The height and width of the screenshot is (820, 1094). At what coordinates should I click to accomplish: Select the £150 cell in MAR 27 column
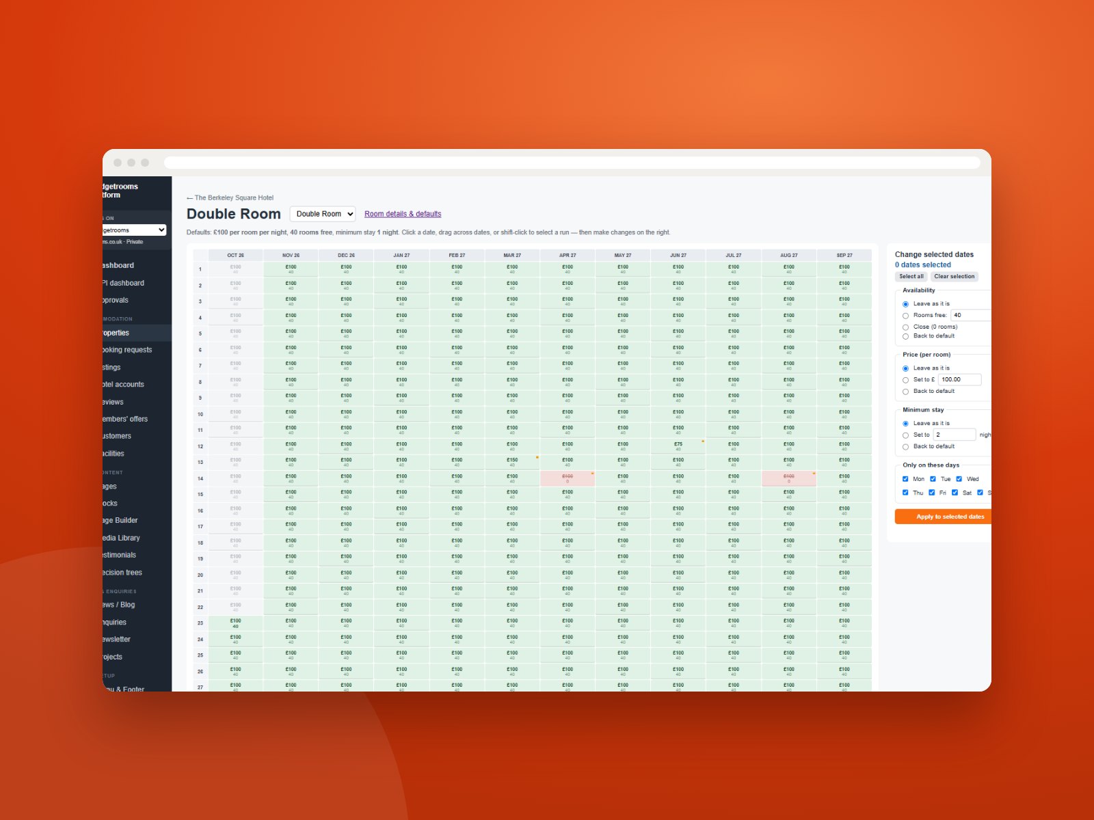coord(512,462)
